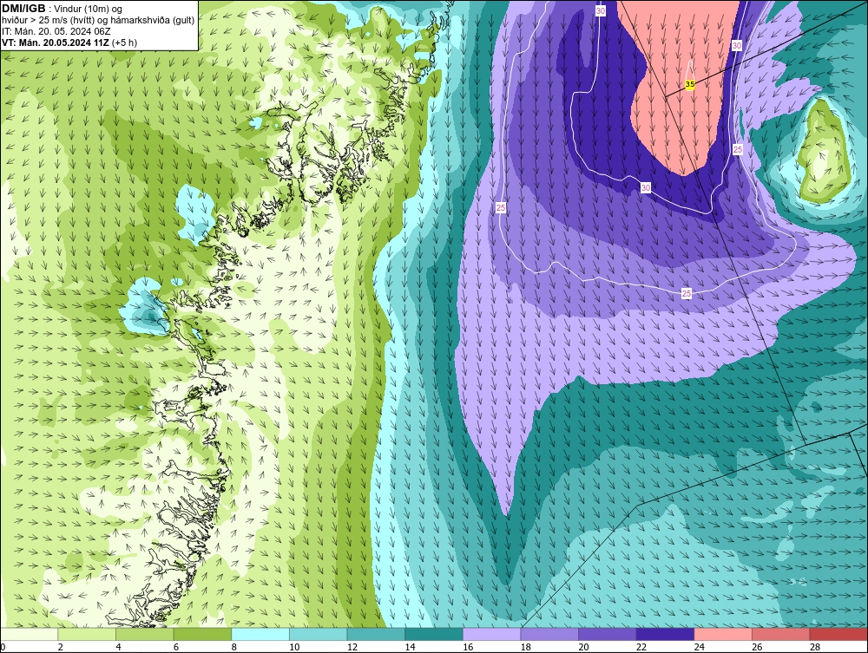Pick the 20–22 m/s violet legend swatch
The width and height of the screenshot is (868, 653).
[608, 634]
